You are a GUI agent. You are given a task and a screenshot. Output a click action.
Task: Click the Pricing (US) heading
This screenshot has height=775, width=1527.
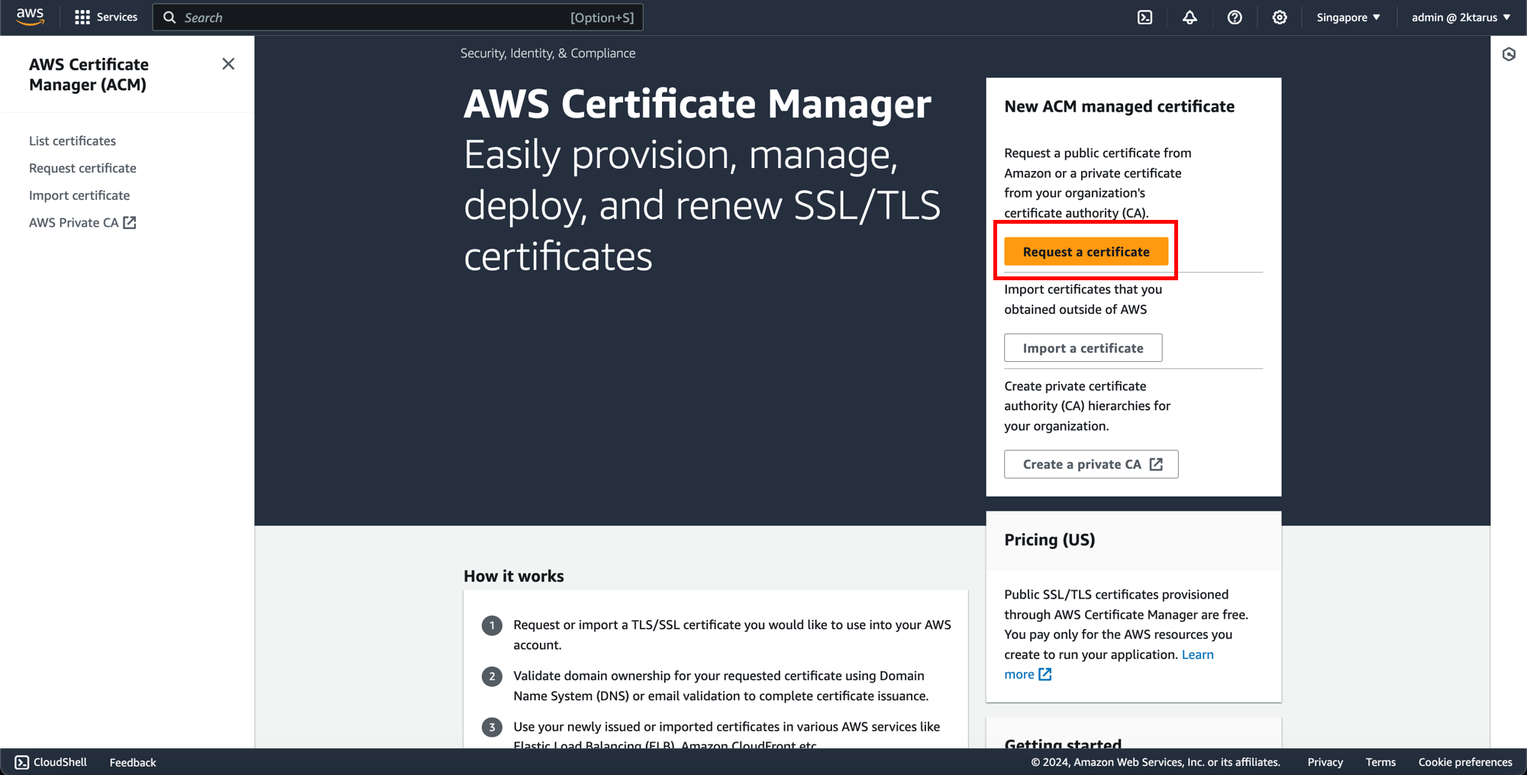pyautogui.click(x=1049, y=540)
